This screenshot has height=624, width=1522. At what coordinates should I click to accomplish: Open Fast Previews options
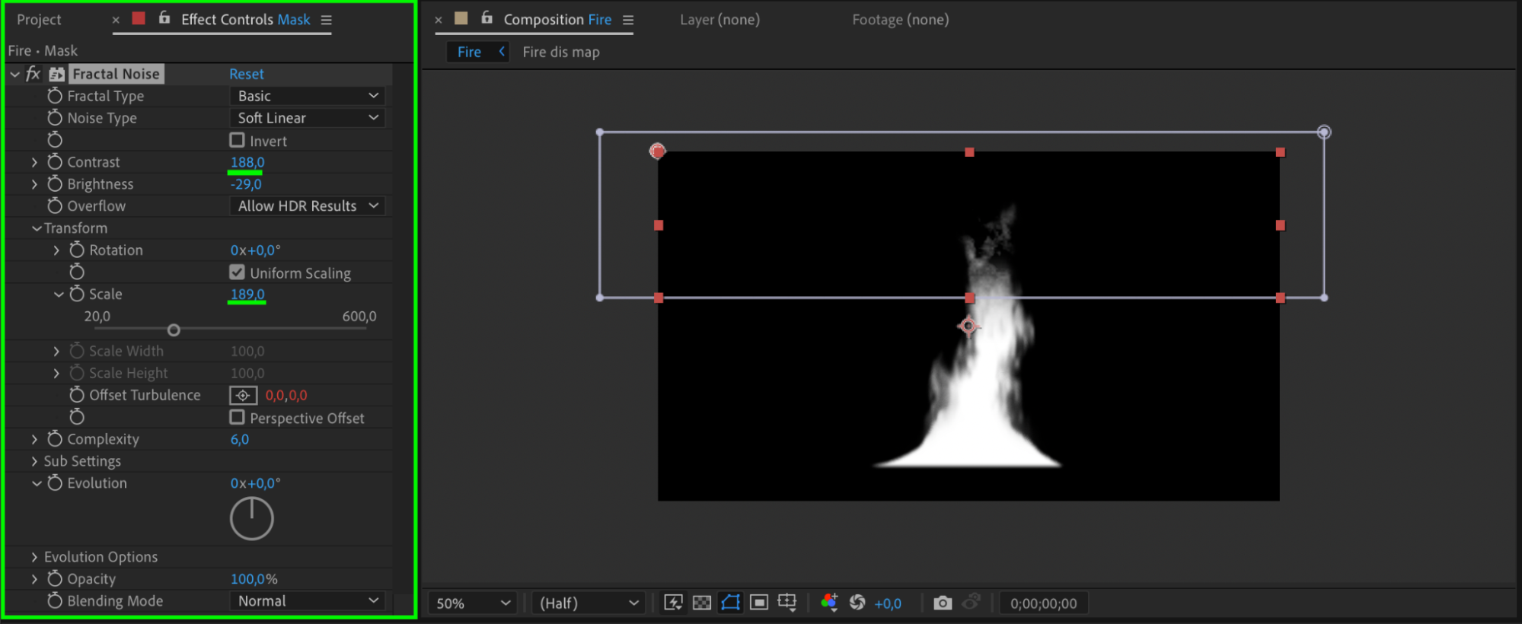point(673,603)
